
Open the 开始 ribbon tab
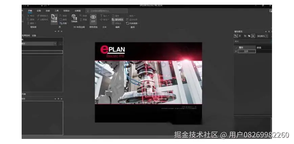click(30, 11)
